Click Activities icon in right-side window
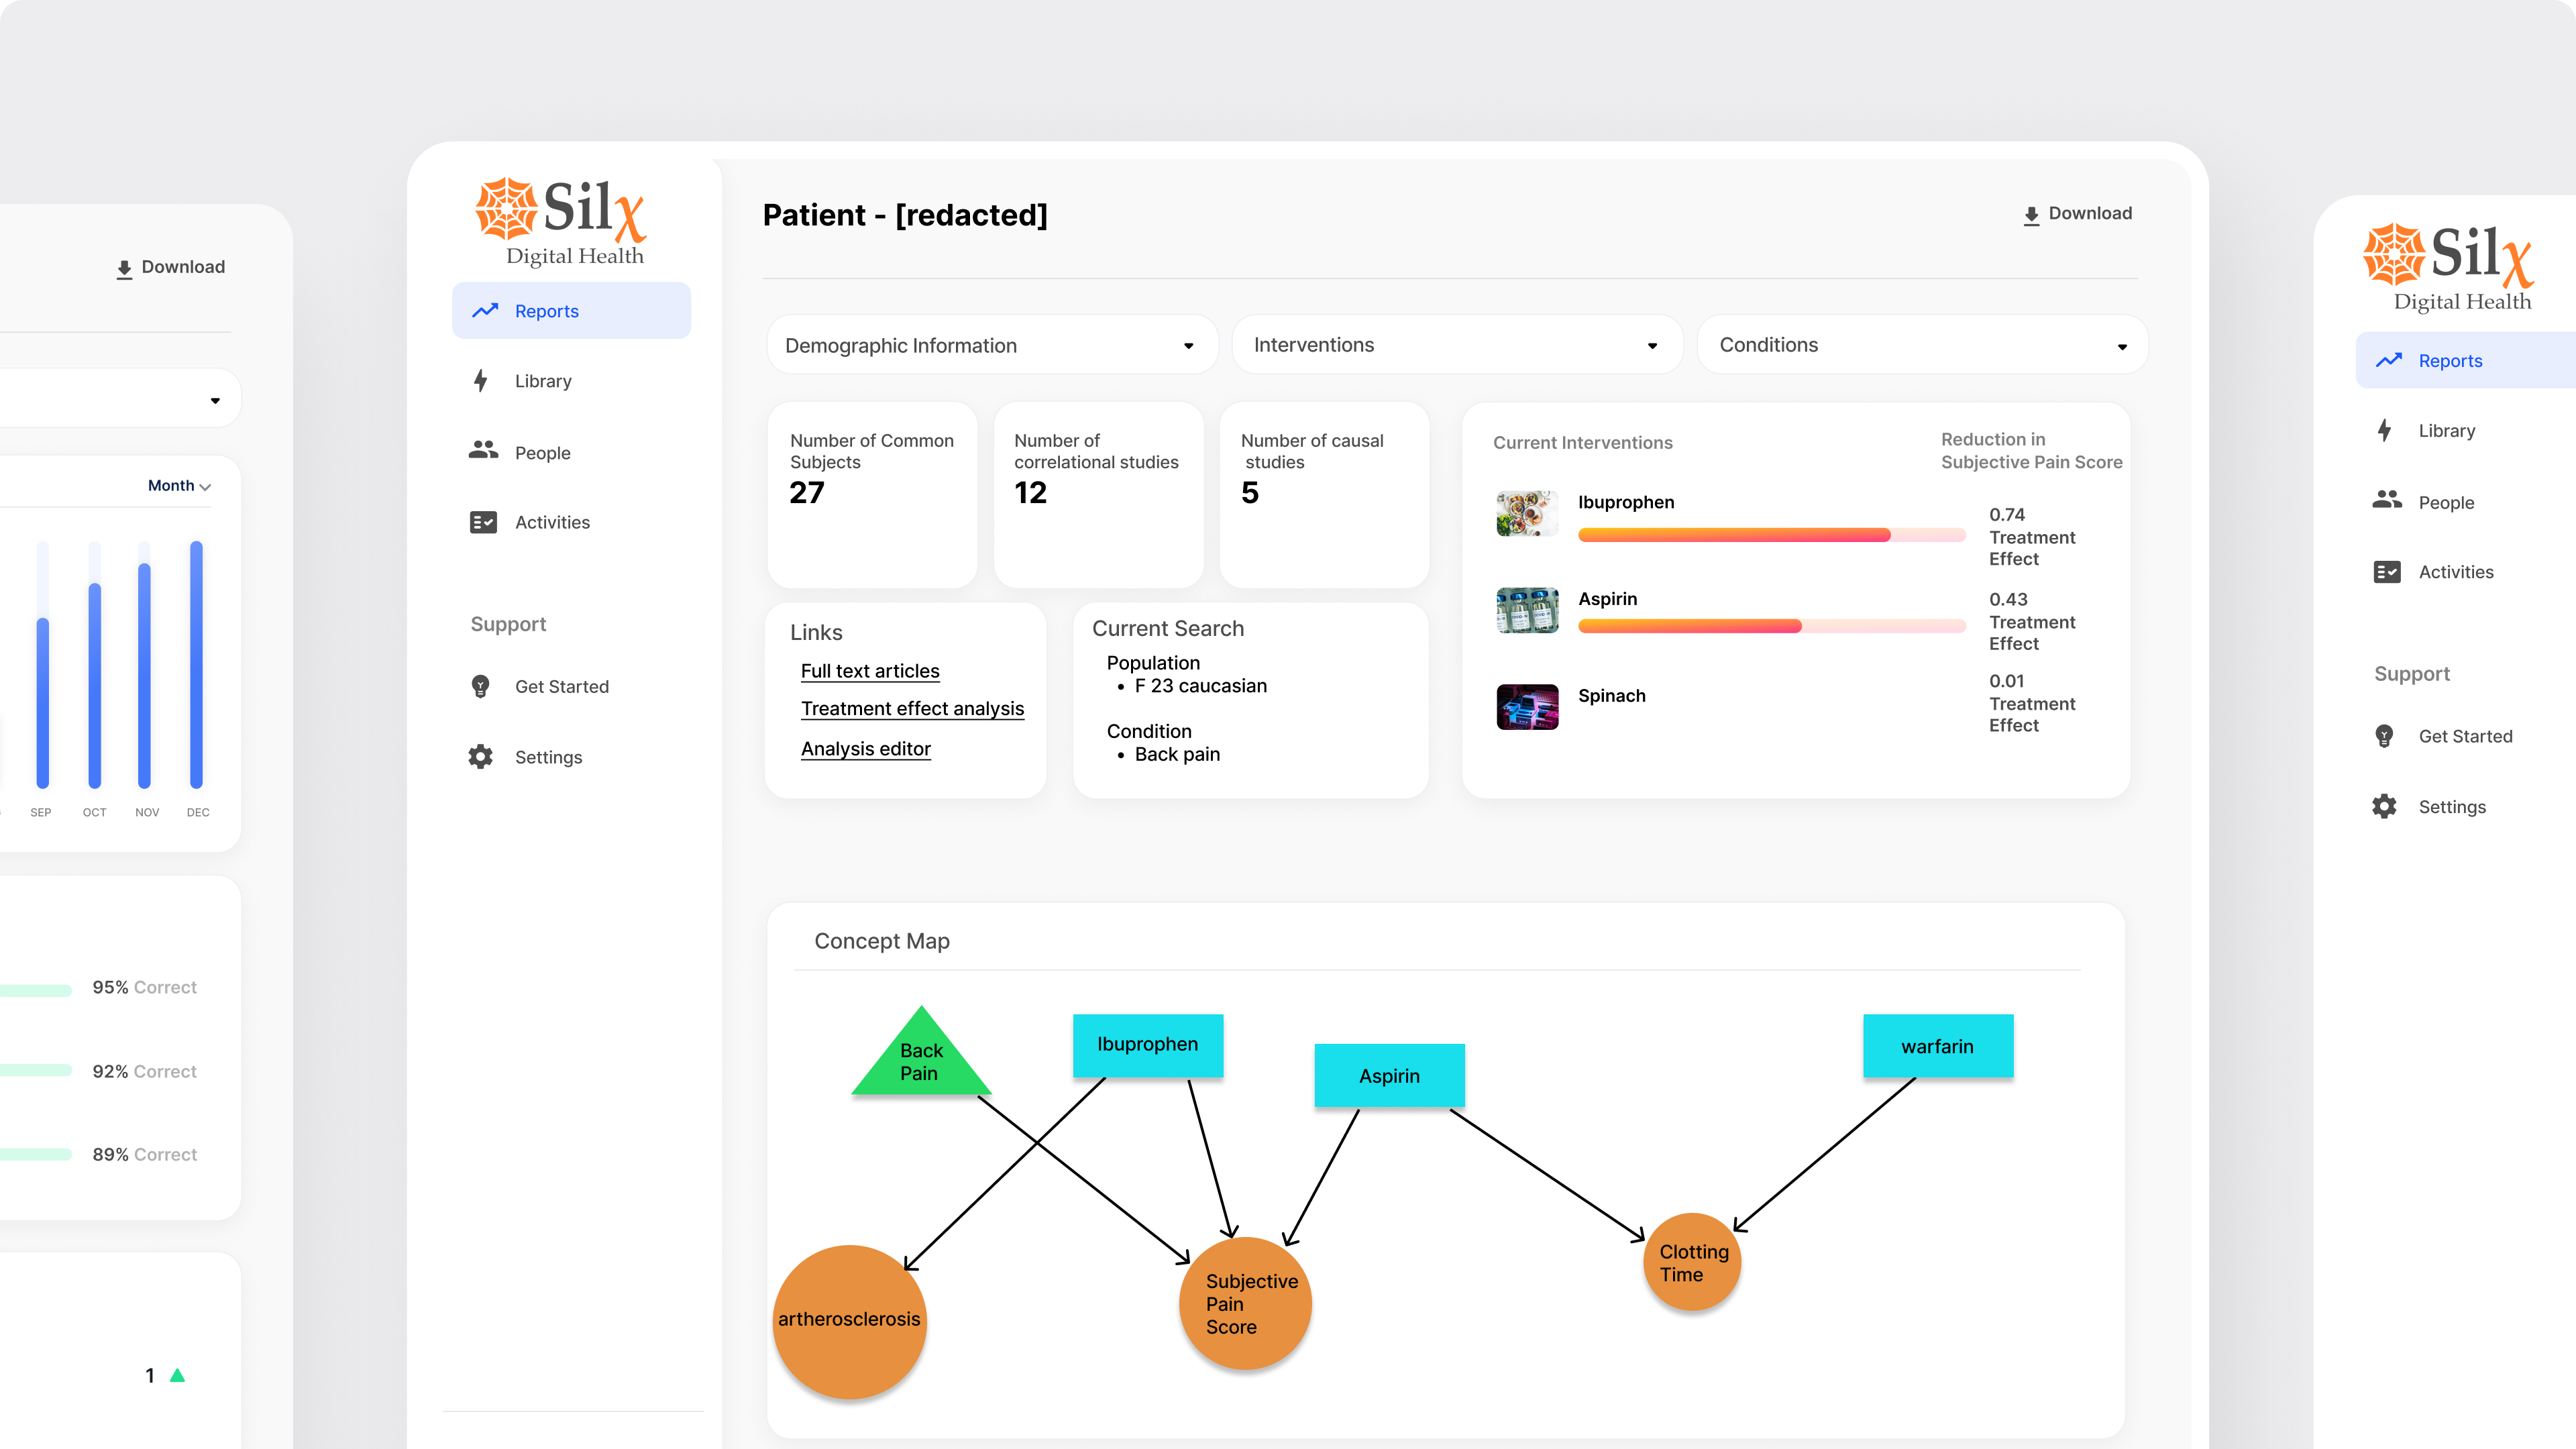This screenshot has height=1449, width=2576. [x=2387, y=572]
